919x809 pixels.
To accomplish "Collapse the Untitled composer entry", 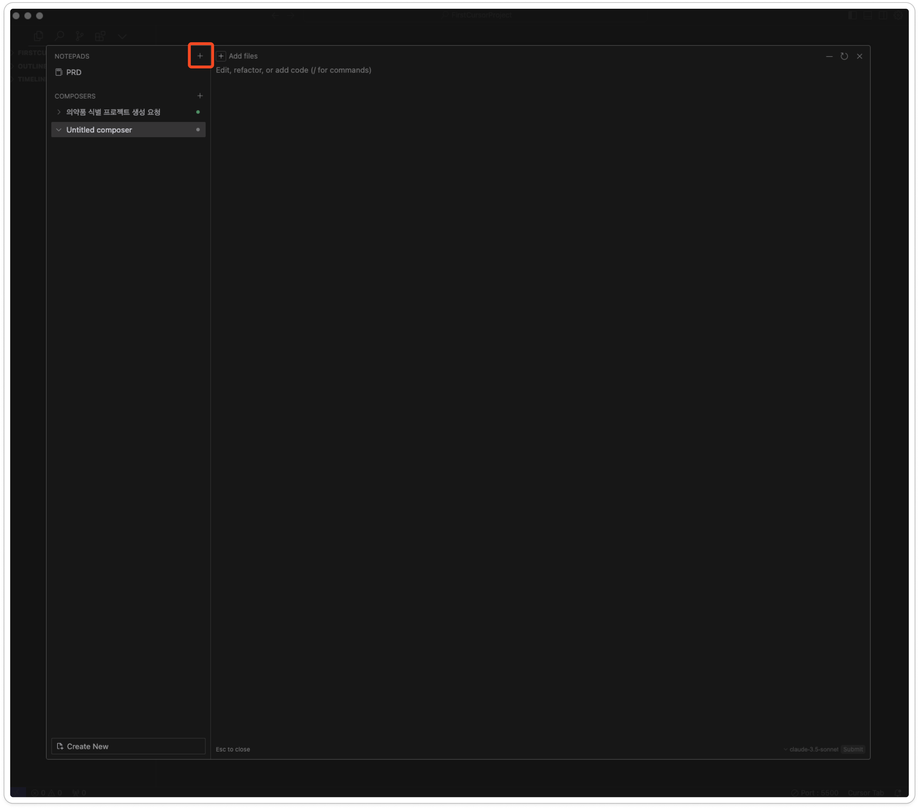I will point(59,130).
